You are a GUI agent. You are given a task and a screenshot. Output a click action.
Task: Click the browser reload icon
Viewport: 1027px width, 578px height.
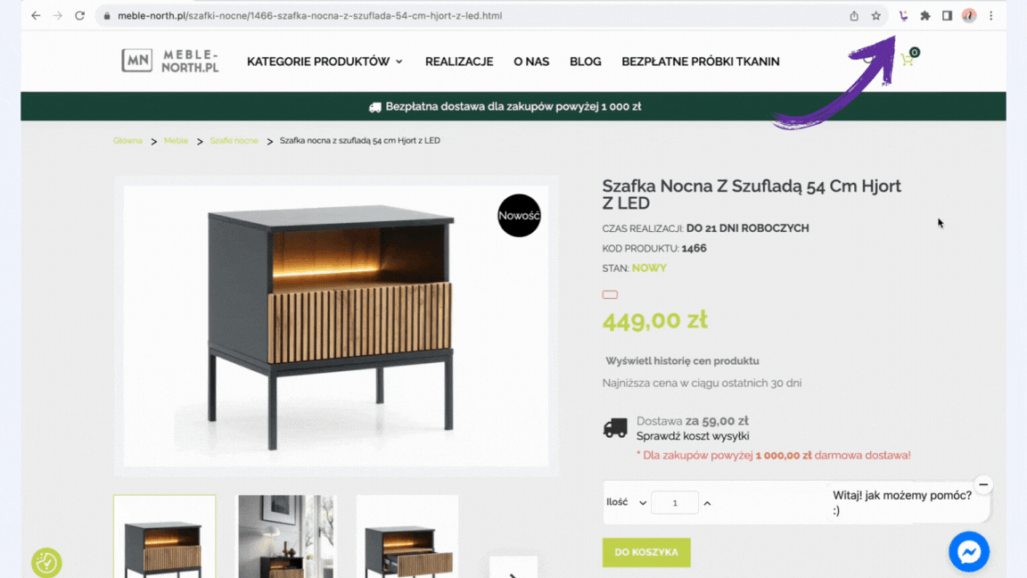[x=80, y=16]
